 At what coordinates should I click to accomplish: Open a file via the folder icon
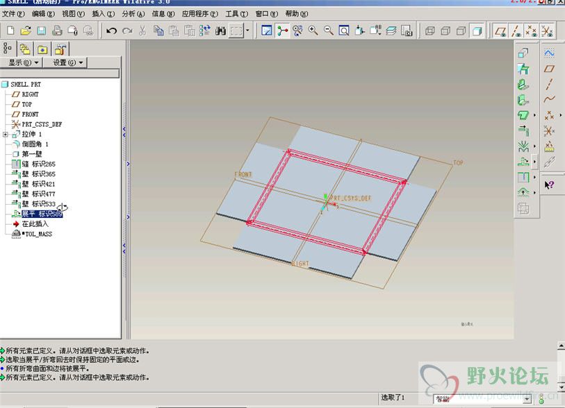26,31
